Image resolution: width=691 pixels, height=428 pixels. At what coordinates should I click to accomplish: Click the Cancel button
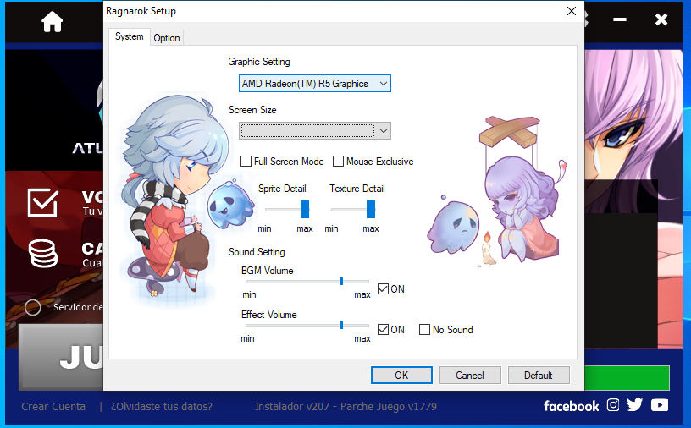click(470, 376)
